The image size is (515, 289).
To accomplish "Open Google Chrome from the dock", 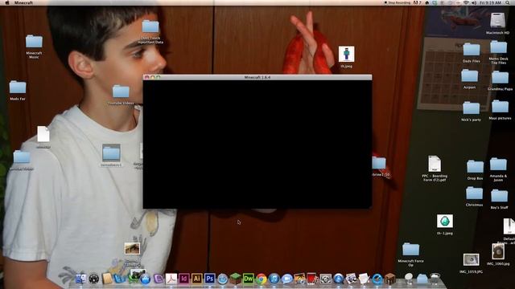I will pos(261,279).
